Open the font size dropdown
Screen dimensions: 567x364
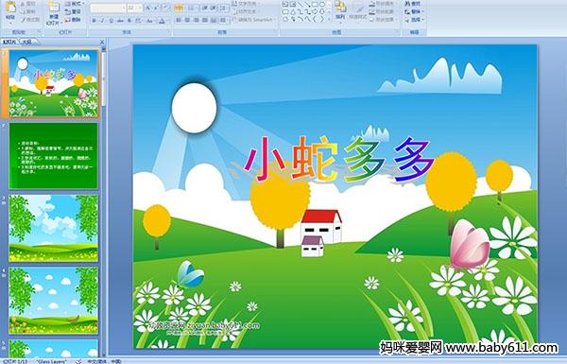click(x=140, y=8)
